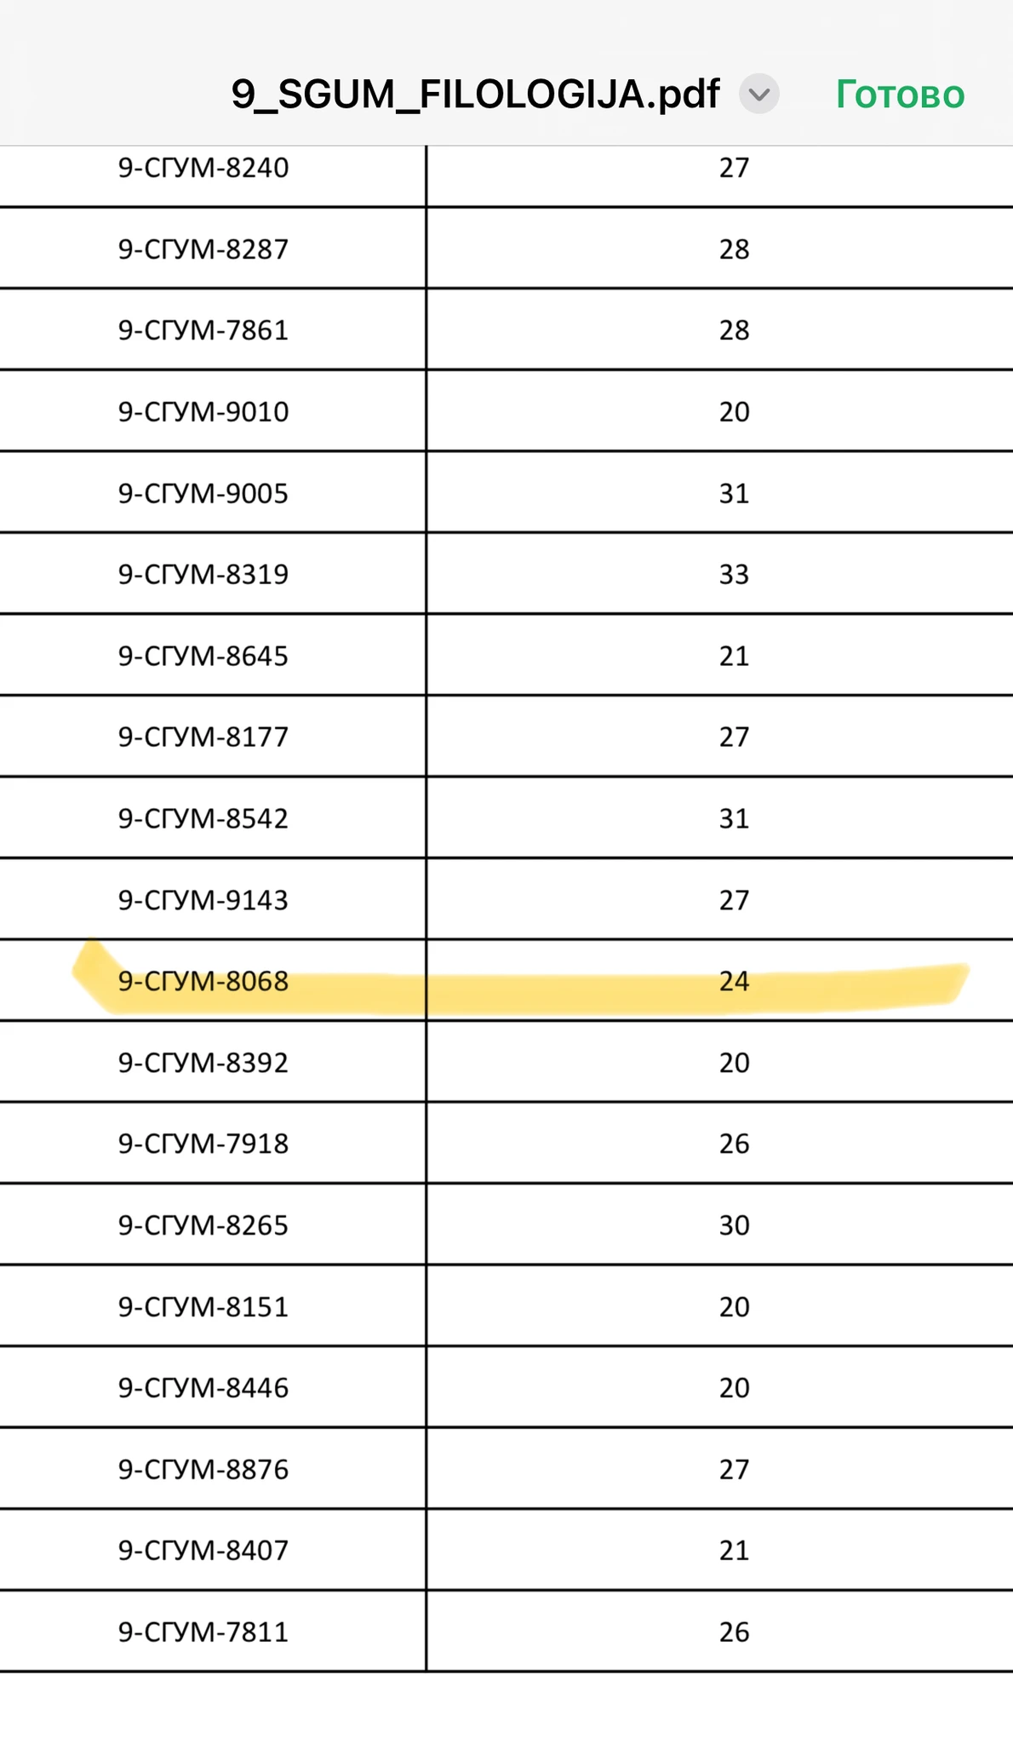Viewport: 1013px width, 1744px height.
Task: Click the 9-СГУМ-8876 code
Action: (x=203, y=1470)
